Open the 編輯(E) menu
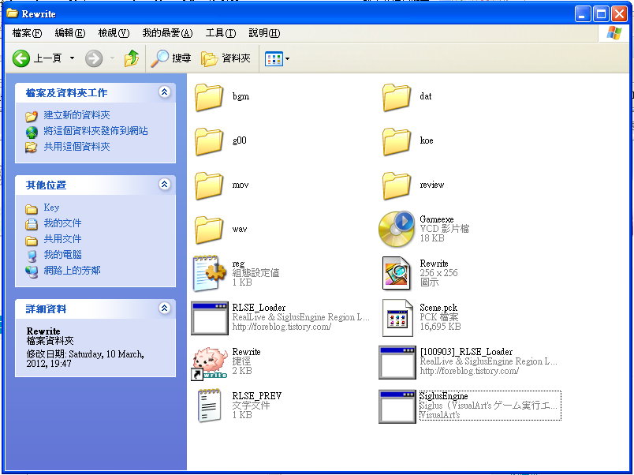Image resolution: width=634 pixels, height=475 pixels. [x=70, y=33]
